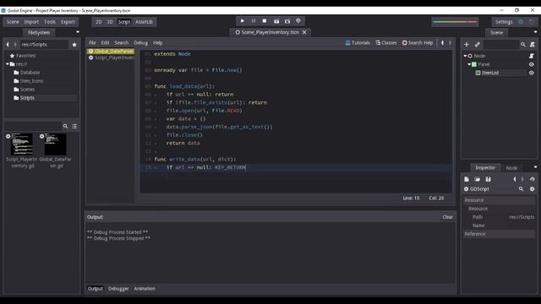541x304 pixels.
Task: Open script attached to root Node
Action: coord(532,56)
